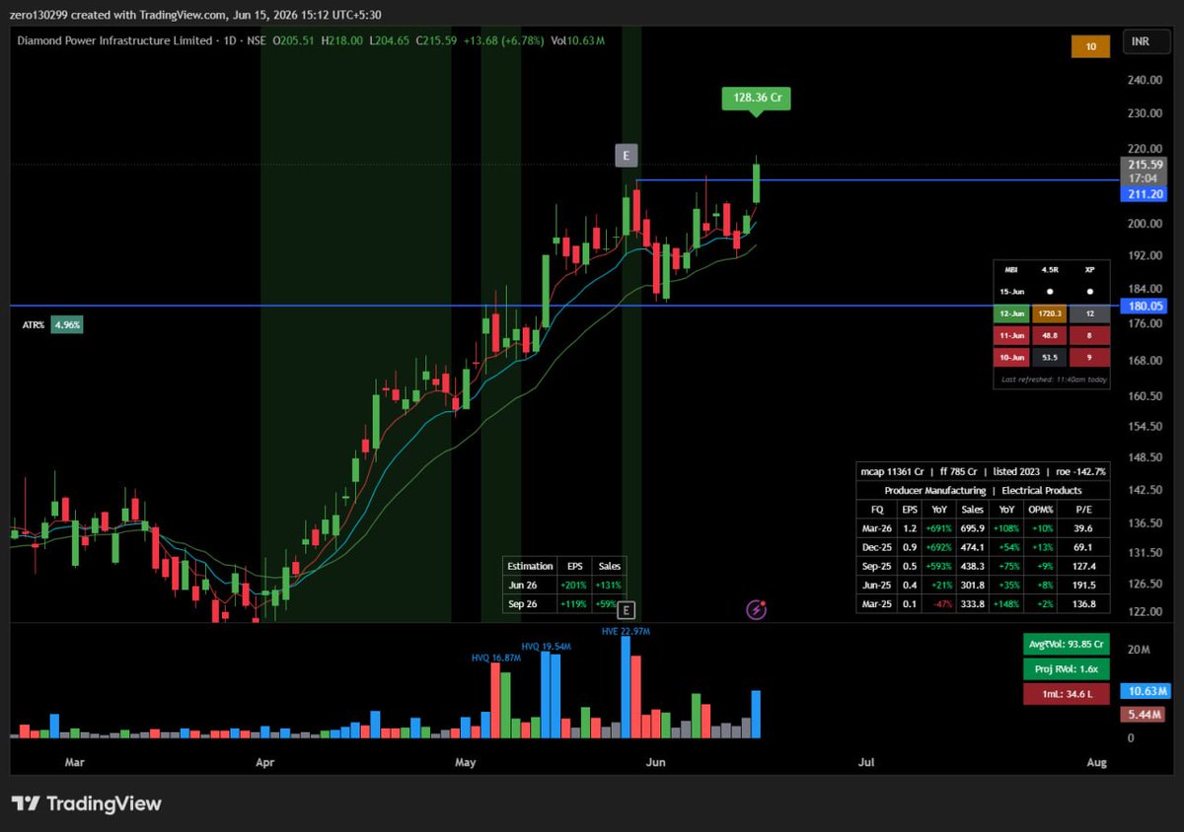Click the Estimation header cell
Screen dimensions: 1184x832
(531, 566)
